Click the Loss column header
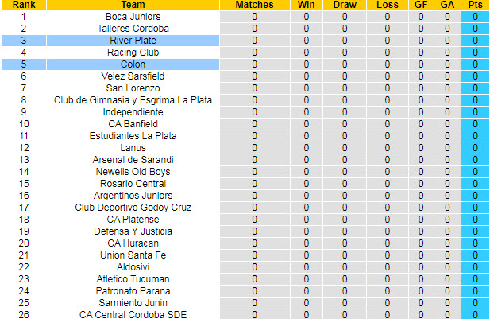The image size is (490, 319). [x=388, y=5]
